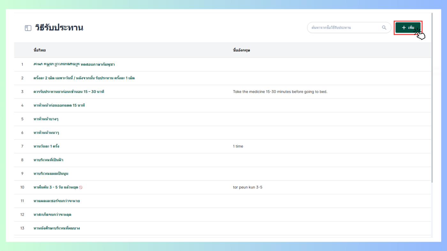Viewport: 447px width, 251px height.
Task: Open ควรรับประทานยาก่อนเข้านอน 15 – 30 นาที
Action: point(69,92)
